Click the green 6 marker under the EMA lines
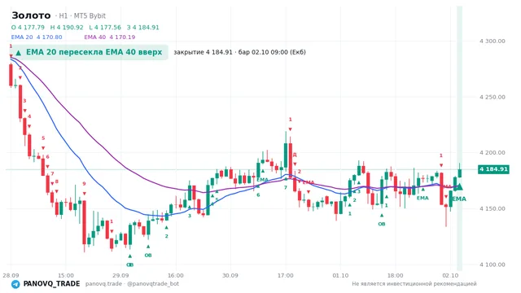Viewport: 521px width, 293px height. point(258,195)
